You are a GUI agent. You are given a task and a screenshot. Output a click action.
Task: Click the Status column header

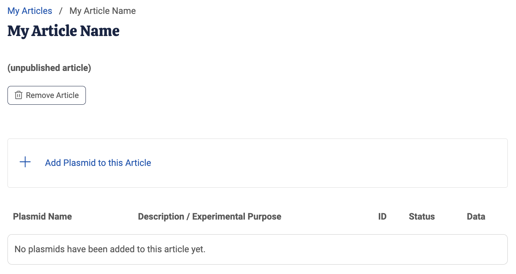[421, 216]
